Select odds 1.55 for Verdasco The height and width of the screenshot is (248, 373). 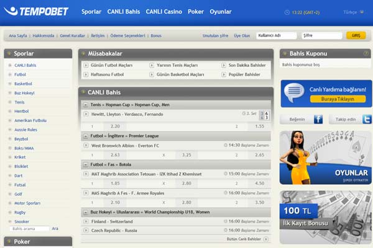tap(259, 126)
